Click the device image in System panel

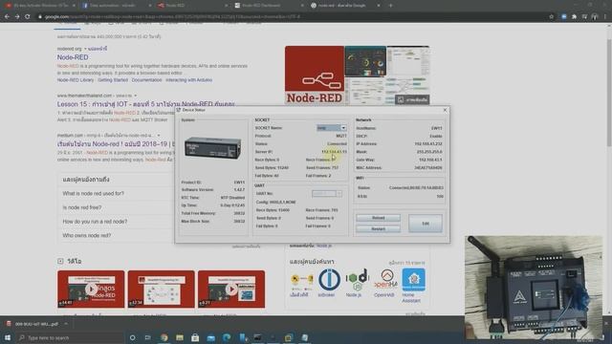(x=212, y=147)
